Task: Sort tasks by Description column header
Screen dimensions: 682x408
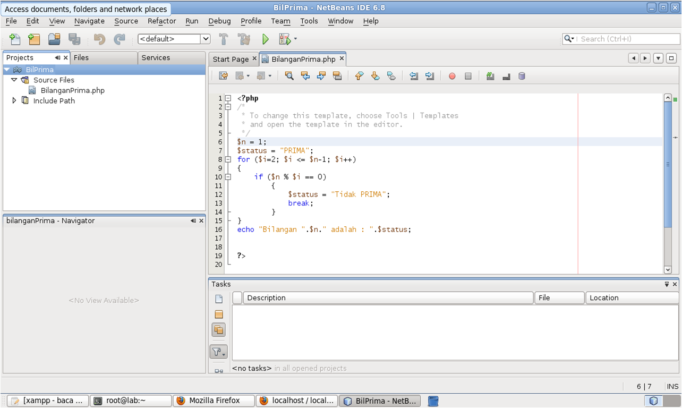Action: coord(388,298)
